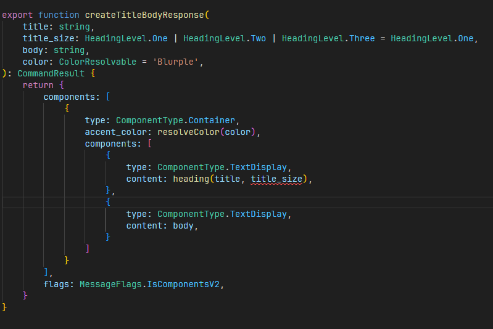Click red-underlined title_size argument
Viewport: 493px width, 329px height.
(x=276, y=179)
